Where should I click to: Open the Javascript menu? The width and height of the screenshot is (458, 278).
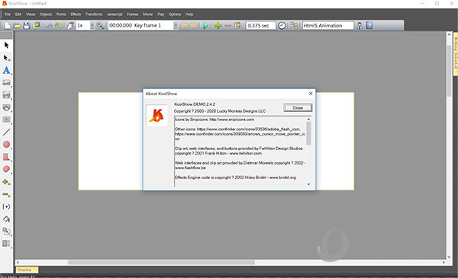pyautogui.click(x=114, y=14)
